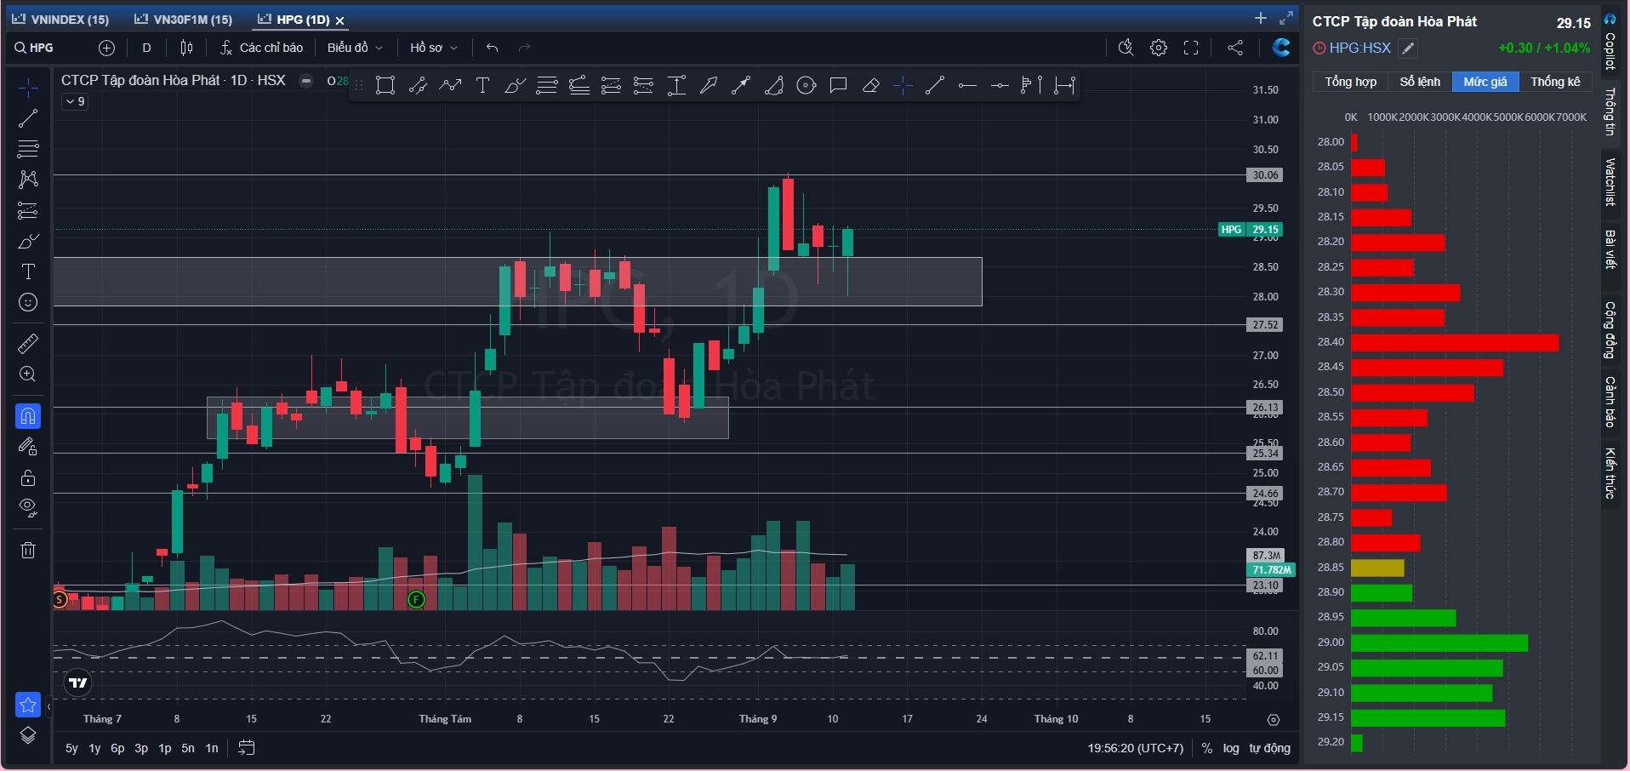Open the Watchlist side panel

[1610, 181]
